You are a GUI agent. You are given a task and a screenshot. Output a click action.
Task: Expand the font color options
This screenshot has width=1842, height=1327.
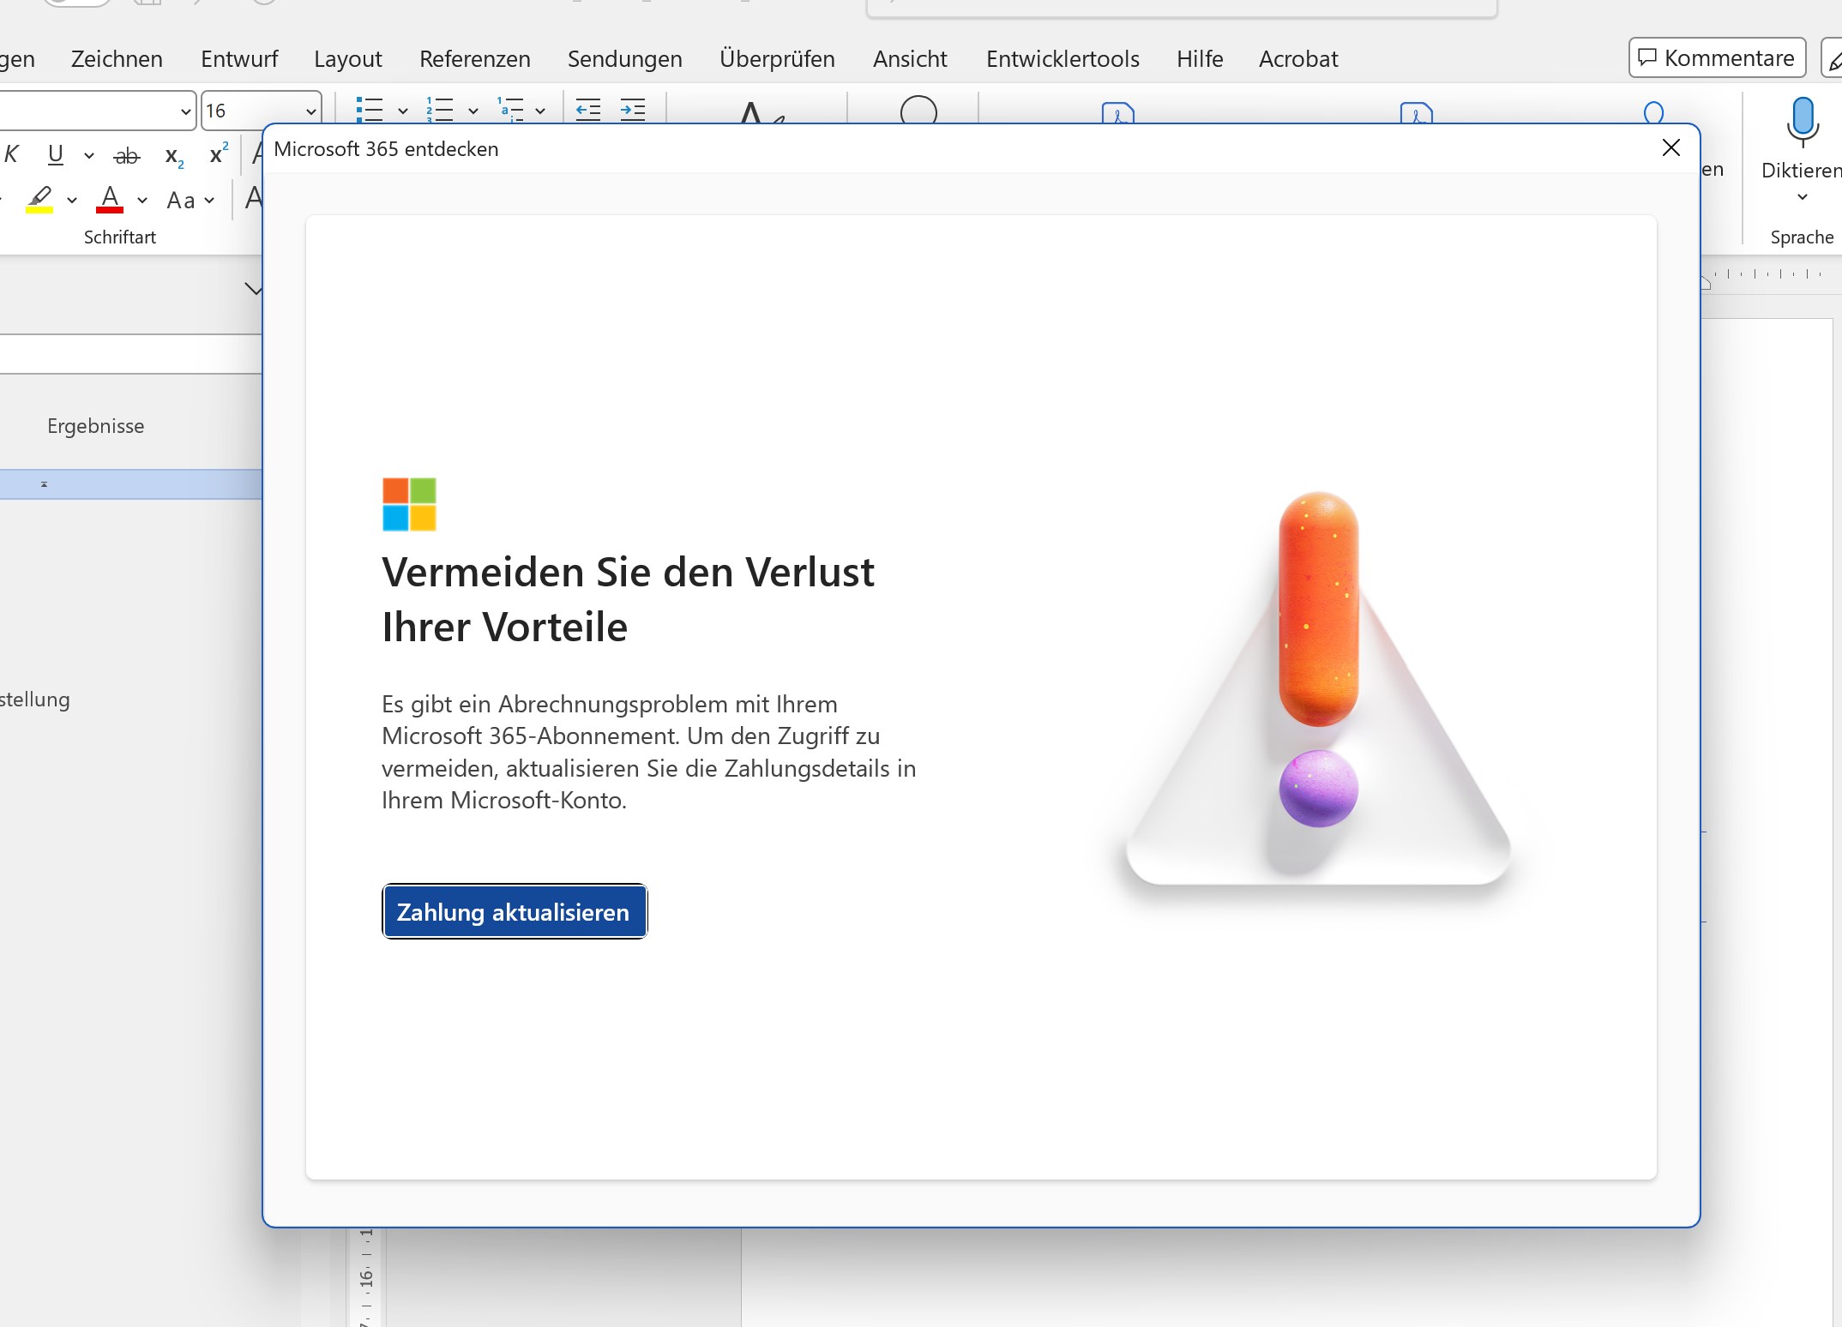(141, 200)
